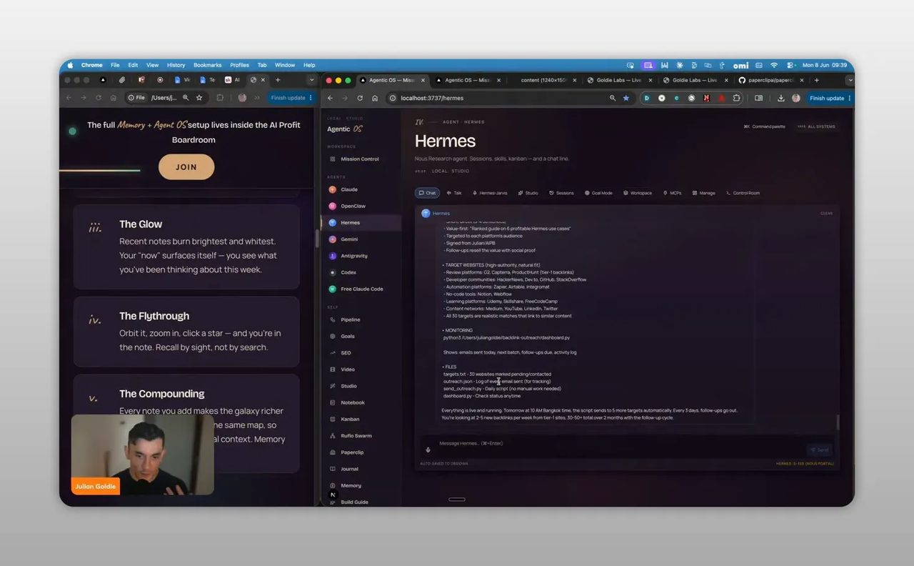The image size is (914, 566).
Task: Click the Send button
Action: (x=820, y=450)
